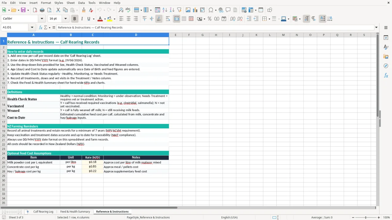Screen dimensions: 392x220
Task: Insert a chart via toolbar icon
Action: 195,10
